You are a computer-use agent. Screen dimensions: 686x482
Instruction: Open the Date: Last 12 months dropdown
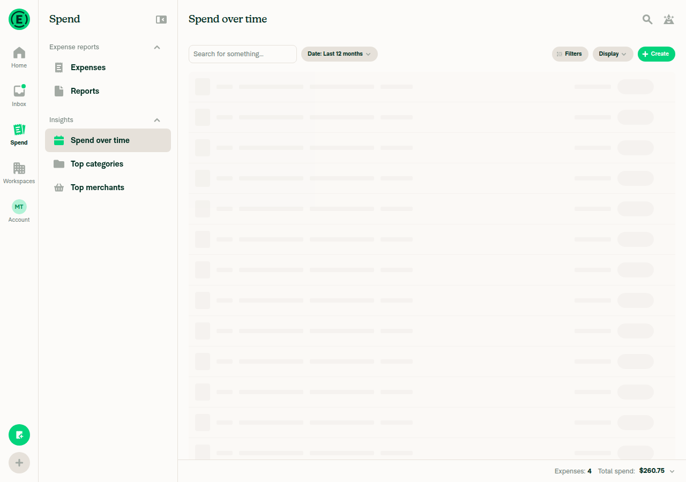339,54
